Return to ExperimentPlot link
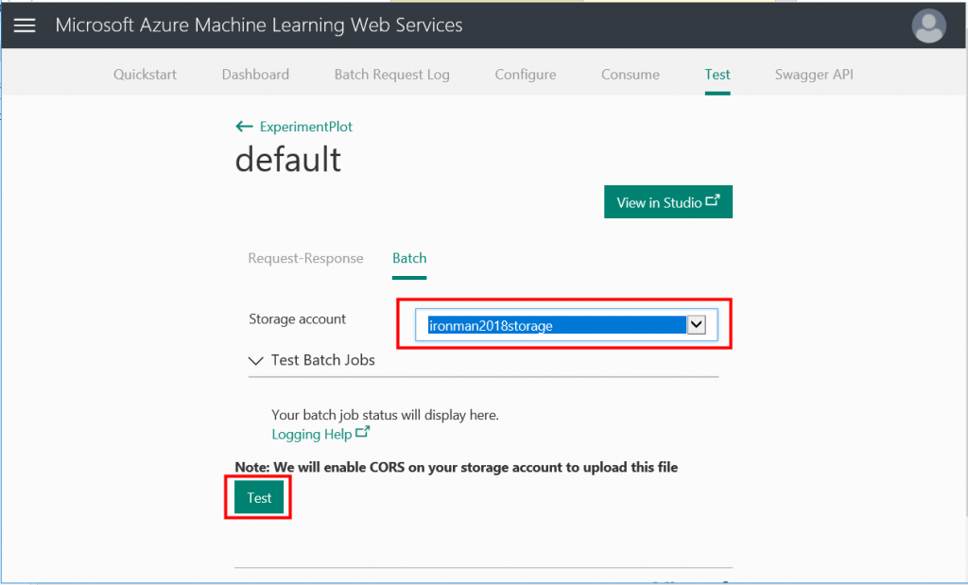 click(x=306, y=127)
